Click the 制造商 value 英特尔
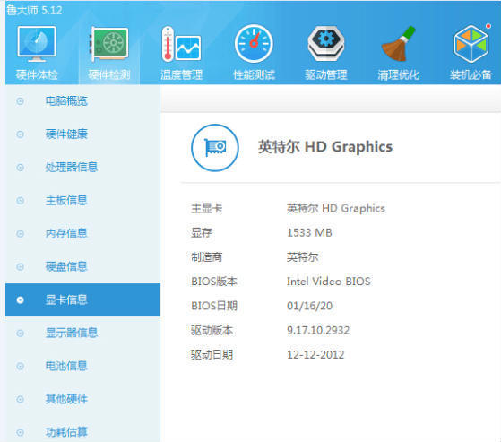Image resolution: width=501 pixels, height=442 pixels. click(x=302, y=257)
